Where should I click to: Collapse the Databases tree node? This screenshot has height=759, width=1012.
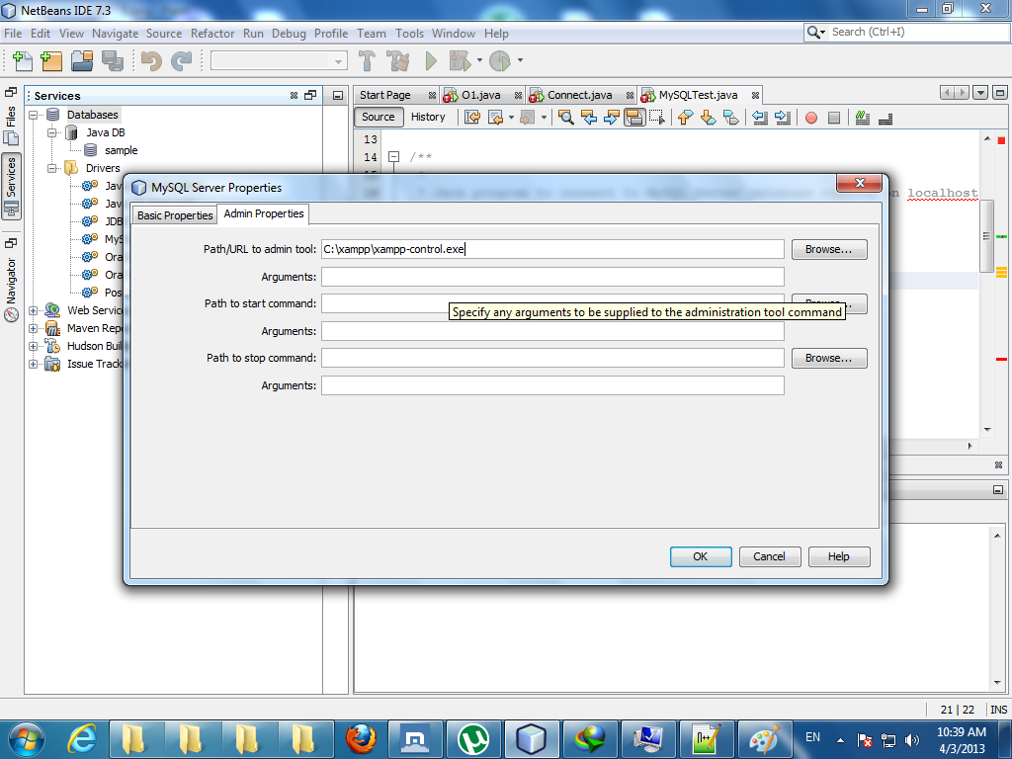(33, 115)
